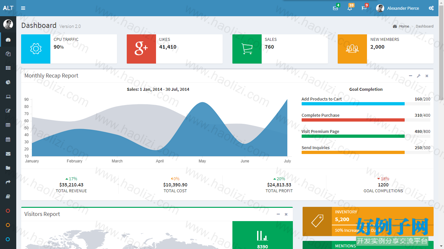Click the $35,210.43 total revenue value
Viewport: 444px width, 249px height.
[71, 185]
